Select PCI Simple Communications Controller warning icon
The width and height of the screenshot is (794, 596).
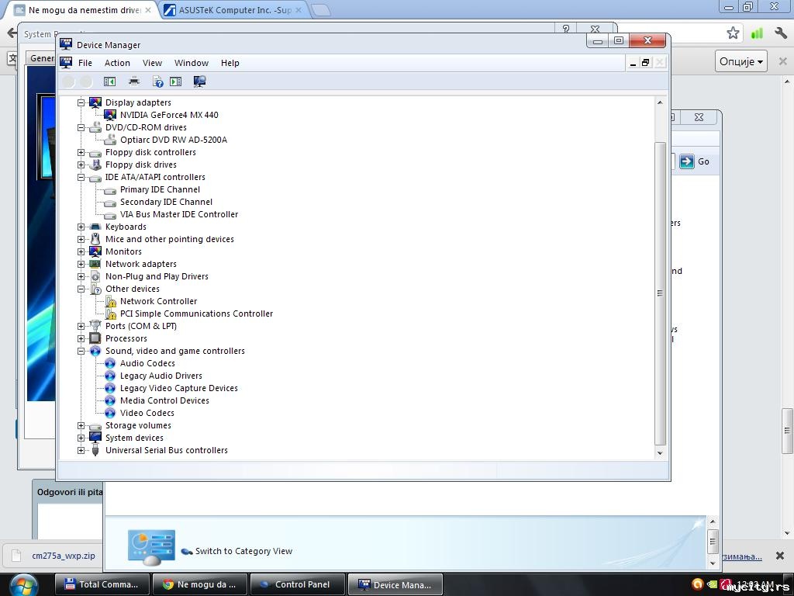[x=110, y=314]
